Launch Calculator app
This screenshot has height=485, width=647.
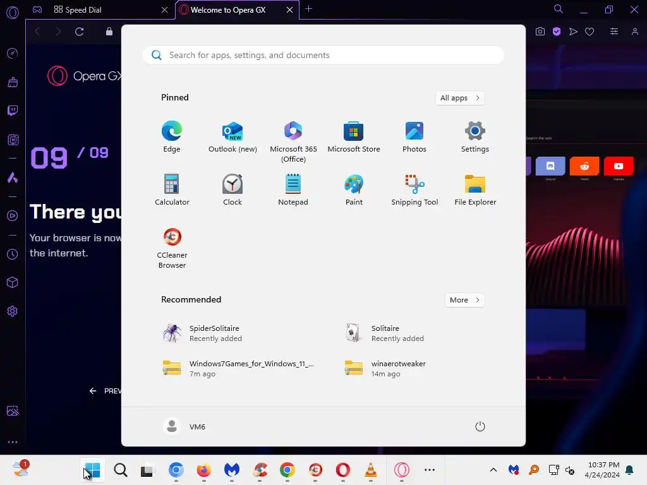172,189
